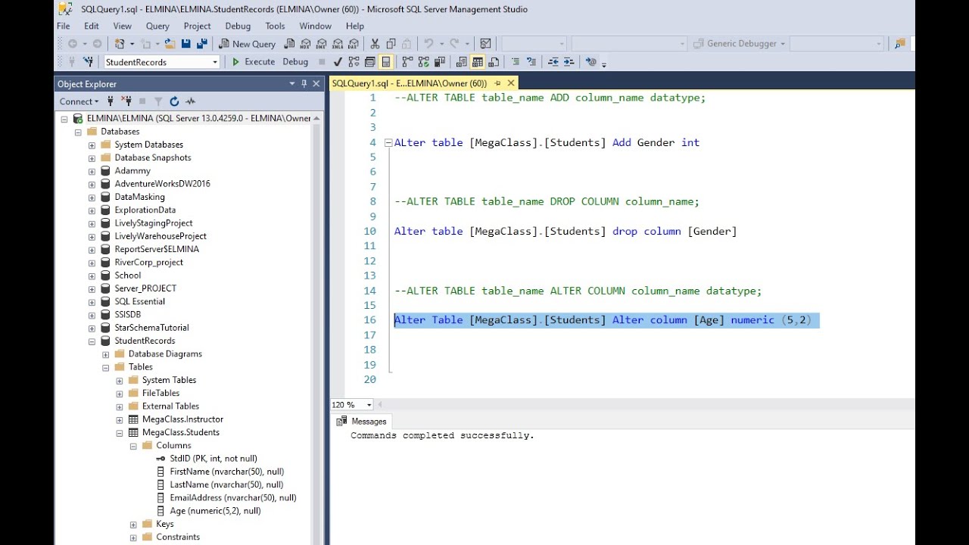969x545 pixels.
Task: Click the XMLA query icon
Action: pyautogui.click(x=338, y=44)
